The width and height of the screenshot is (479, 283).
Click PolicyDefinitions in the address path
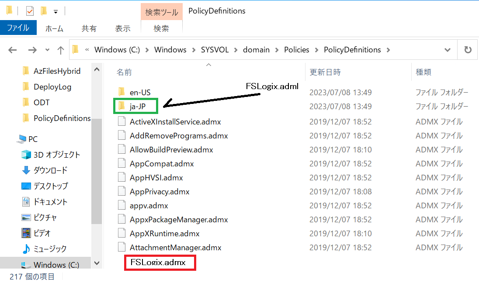pos(352,50)
